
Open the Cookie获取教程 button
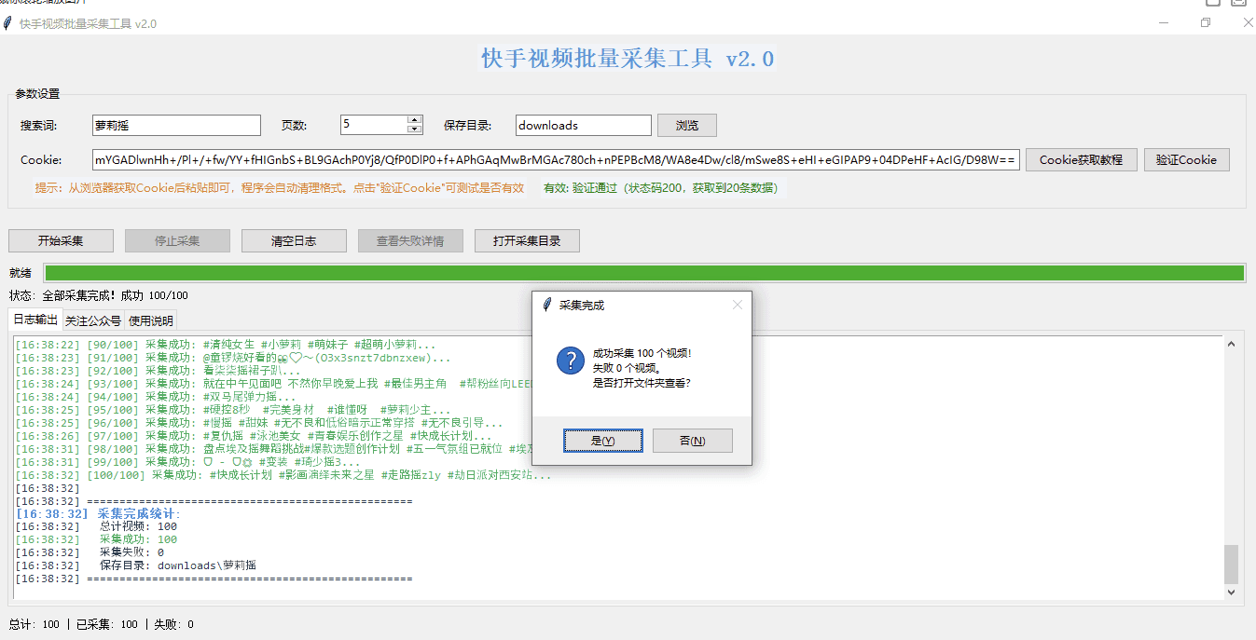pos(1082,159)
